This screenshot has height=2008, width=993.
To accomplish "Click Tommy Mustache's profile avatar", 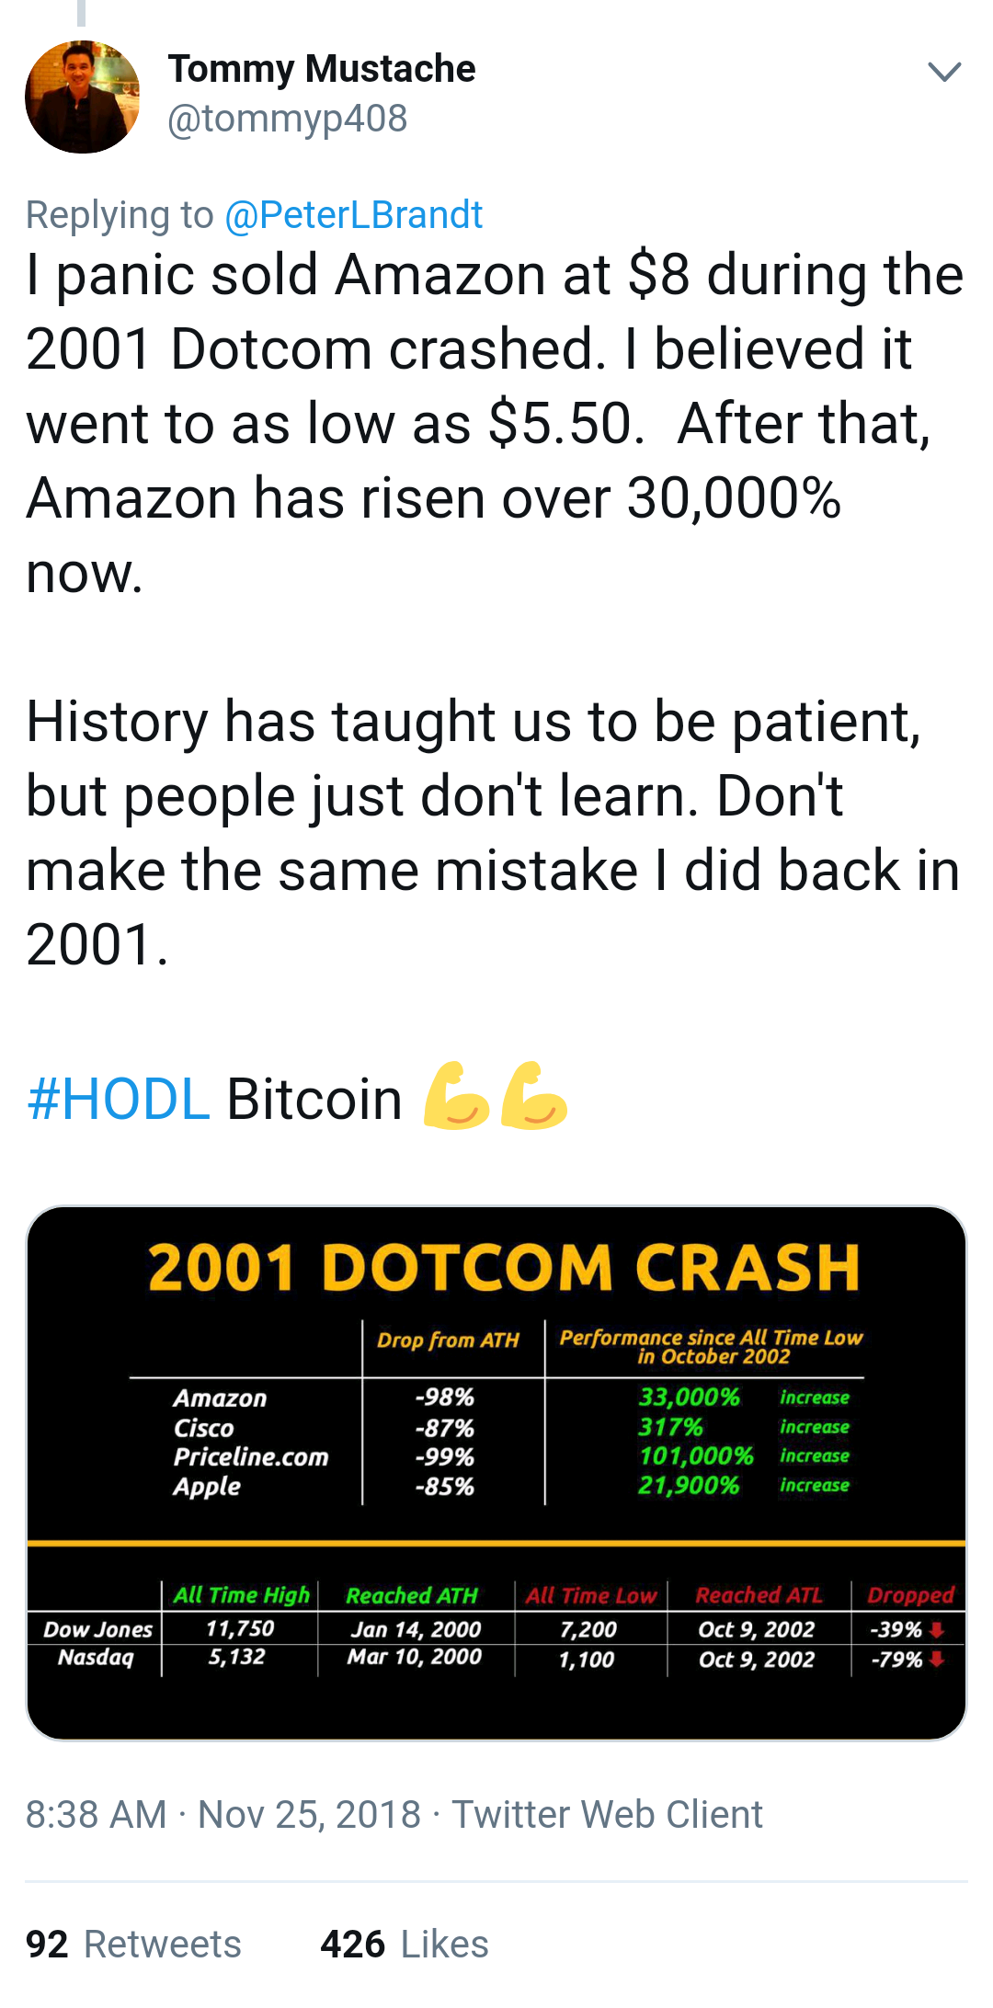I will (x=83, y=97).
